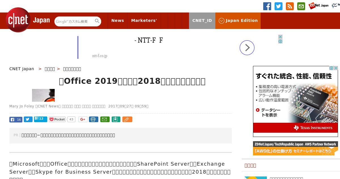Open the Marketers' menu
Viewport: 340px width, 179px height.
144,20
